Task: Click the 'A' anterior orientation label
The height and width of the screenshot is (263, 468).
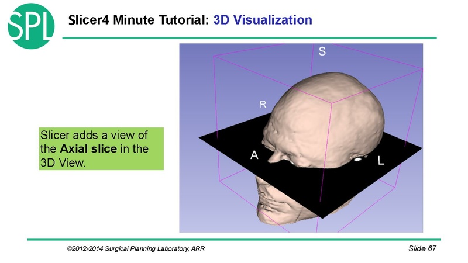Action: (x=254, y=155)
